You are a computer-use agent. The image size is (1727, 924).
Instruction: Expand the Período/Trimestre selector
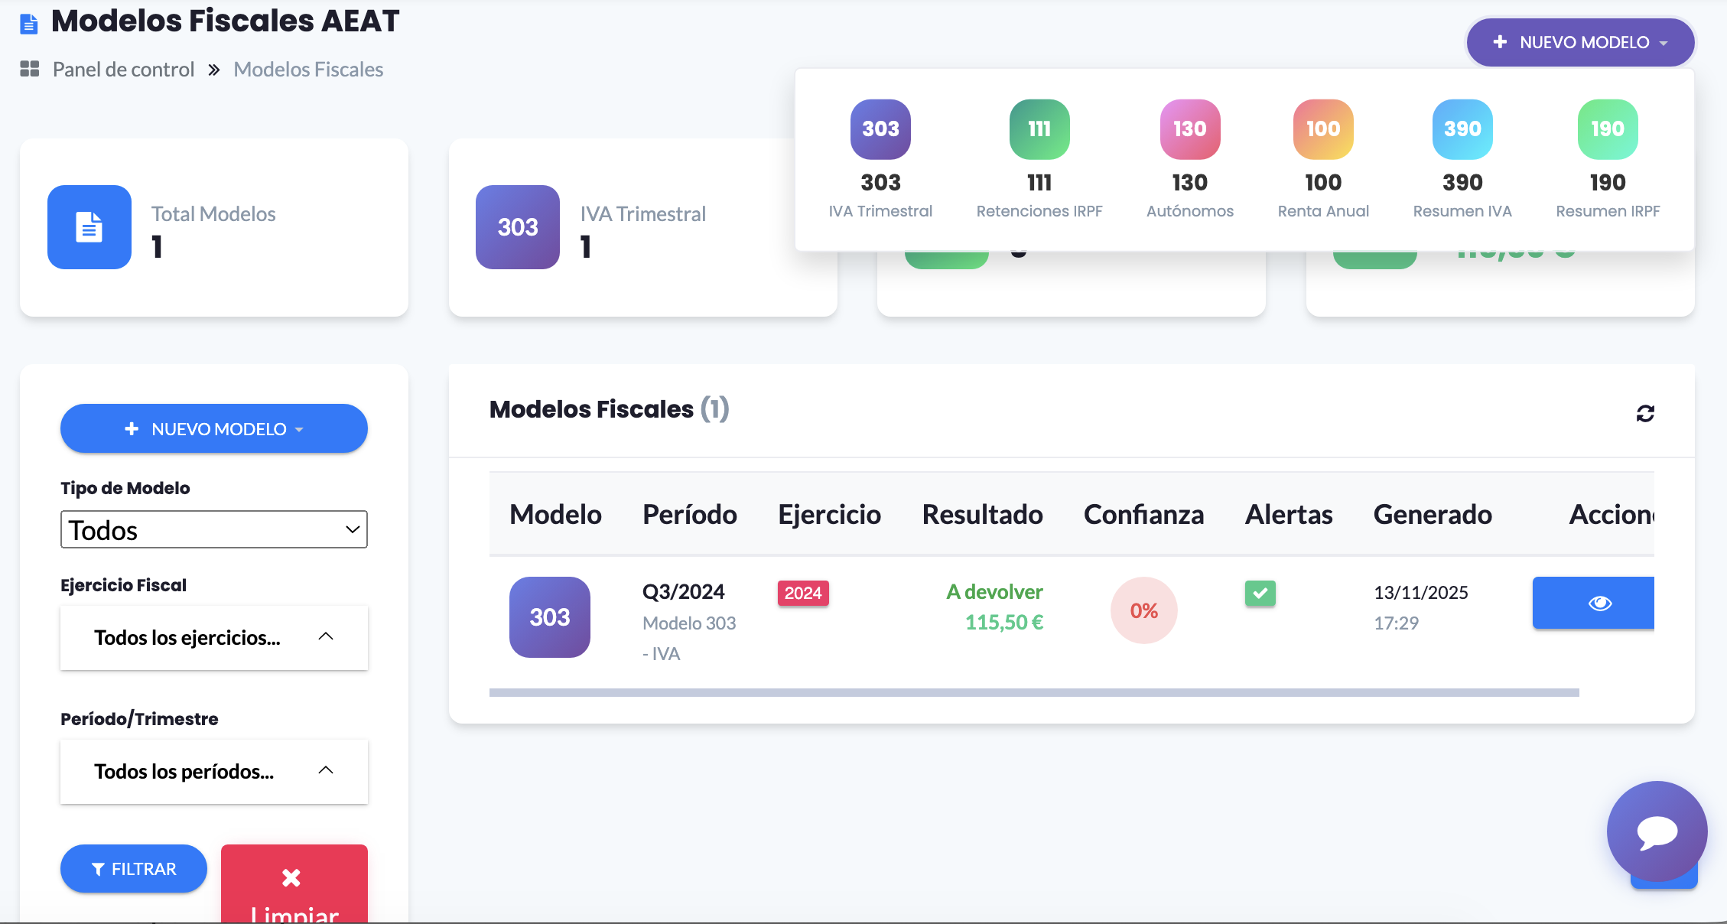(x=214, y=771)
